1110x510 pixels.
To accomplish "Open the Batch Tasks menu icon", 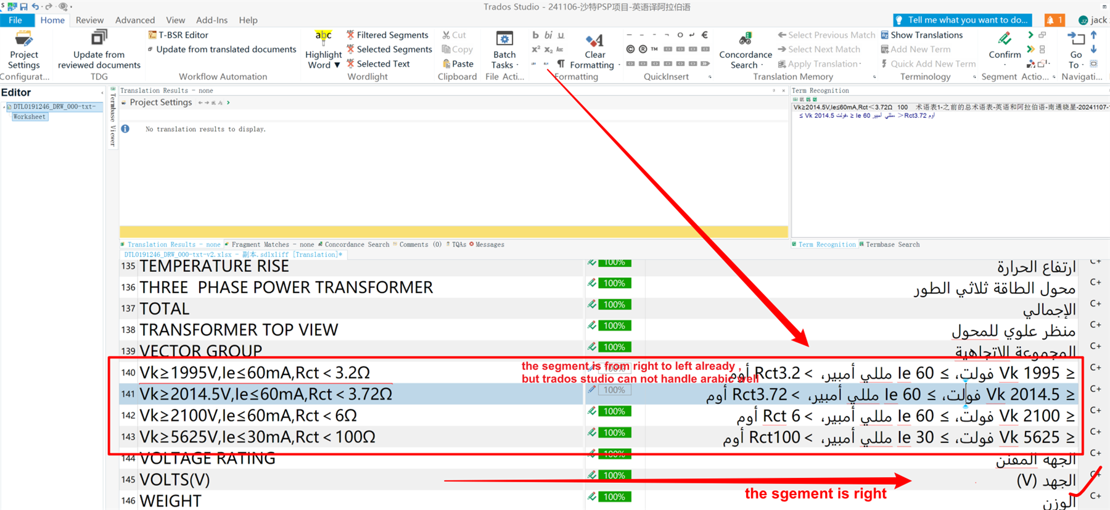I will pyautogui.click(x=504, y=39).
